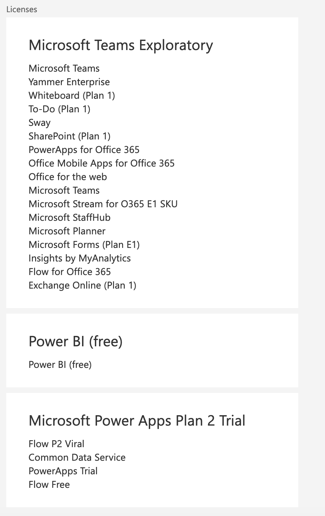The image size is (325, 516).
Task: Select the To-Do (Plan 1) entry
Action: [59, 109]
